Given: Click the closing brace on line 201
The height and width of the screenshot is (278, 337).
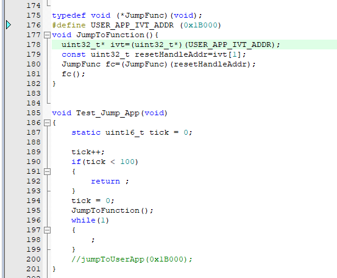Looking at the screenshot, I should point(54,269).
